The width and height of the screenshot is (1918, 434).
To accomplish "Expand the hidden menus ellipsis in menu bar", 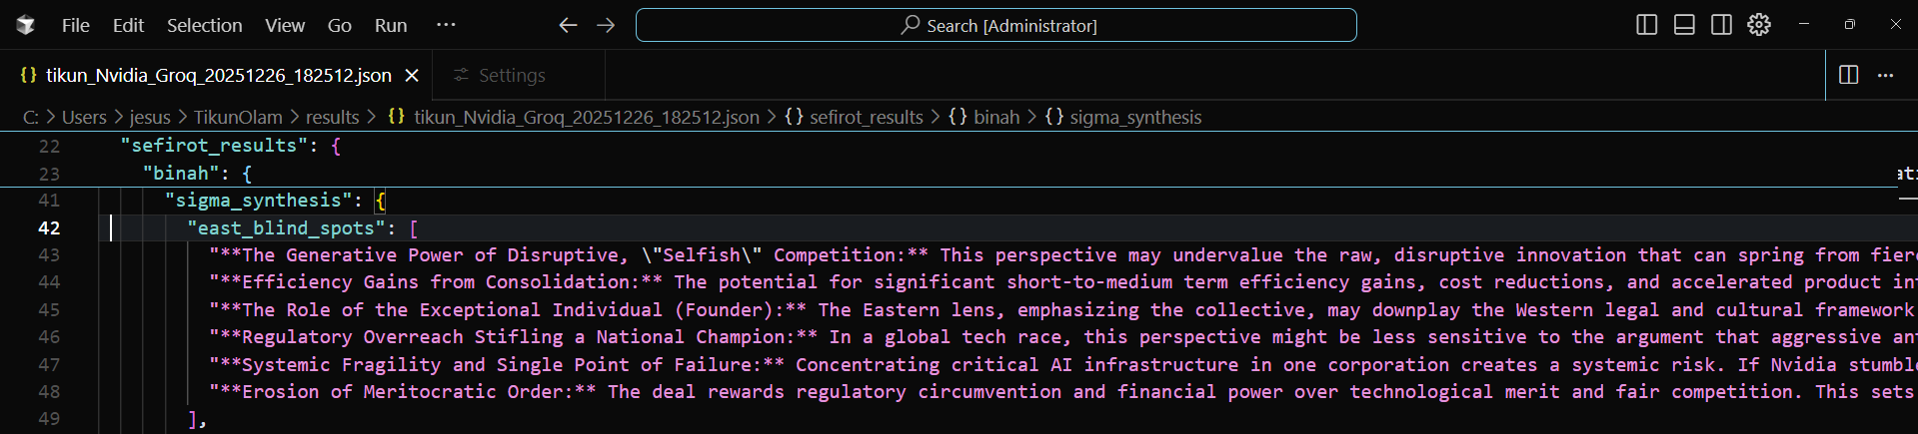I will point(446,25).
